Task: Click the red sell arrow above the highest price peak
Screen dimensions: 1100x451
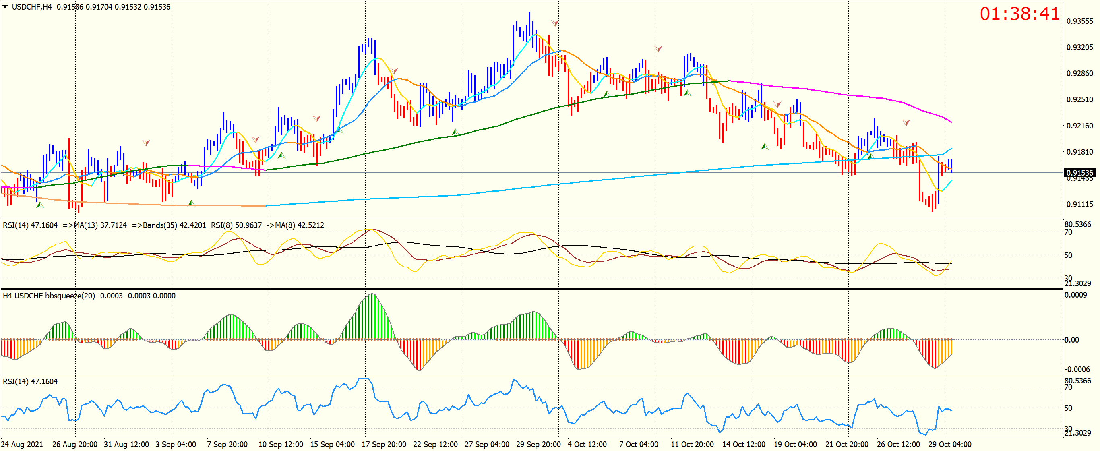Action: pos(555,23)
